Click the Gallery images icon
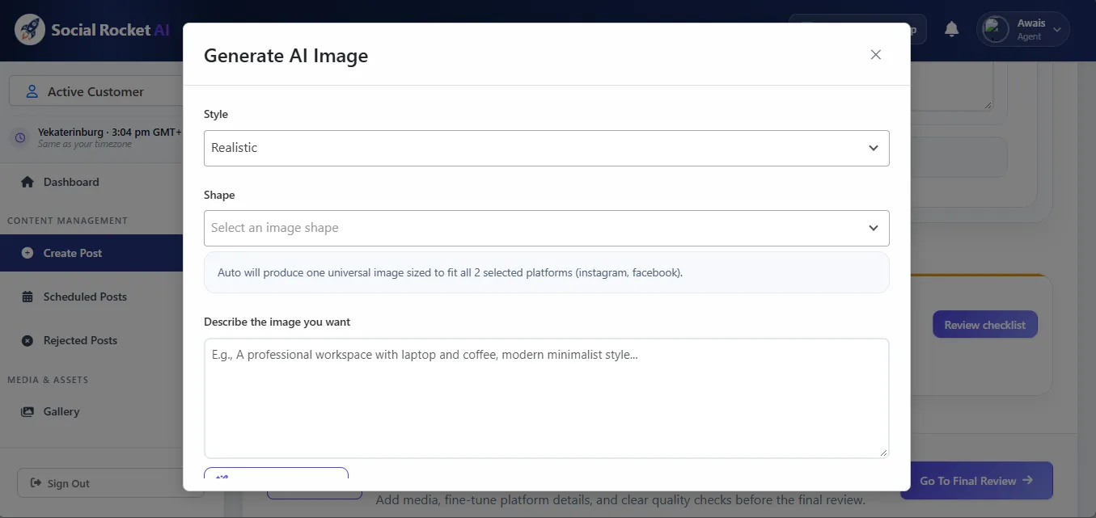Image resolution: width=1096 pixels, height=518 pixels. [x=28, y=411]
